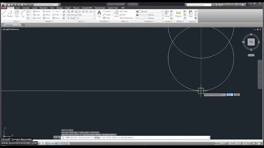Activate the Stretch command
The image size is (264, 148).
37,18
